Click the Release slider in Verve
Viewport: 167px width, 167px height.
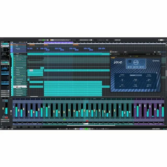(135, 86)
